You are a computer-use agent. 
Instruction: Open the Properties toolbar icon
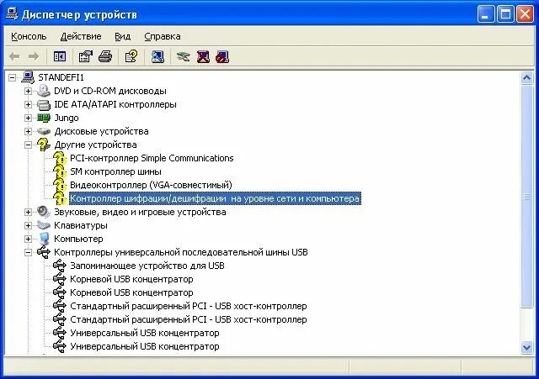coord(86,56)
